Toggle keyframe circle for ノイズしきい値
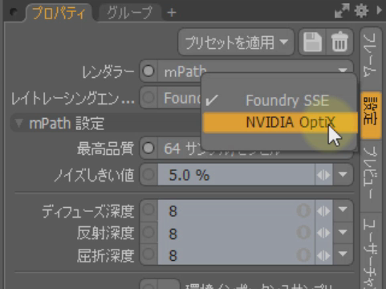The image size is (386, 289). click(x=148, y=175)
